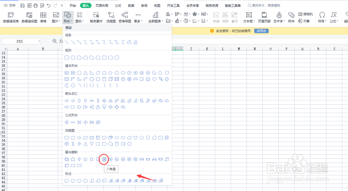
Task: Choose the up block arrow
Action: pyautogui.click(x=79, y=101)
